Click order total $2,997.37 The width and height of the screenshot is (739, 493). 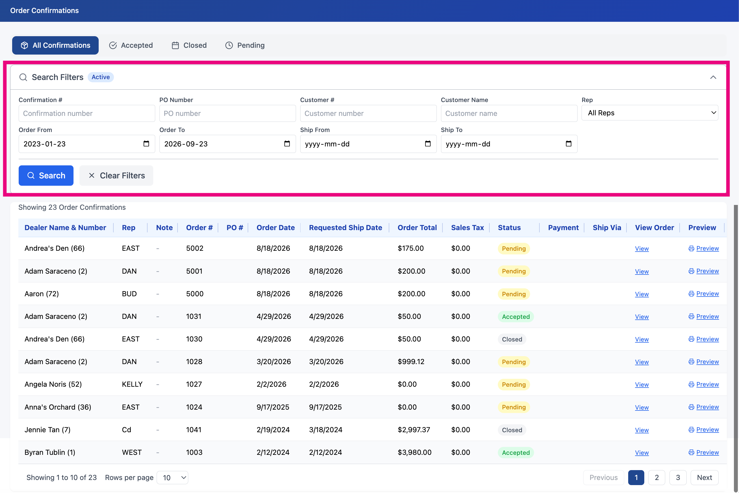click(x=414, y=430)
